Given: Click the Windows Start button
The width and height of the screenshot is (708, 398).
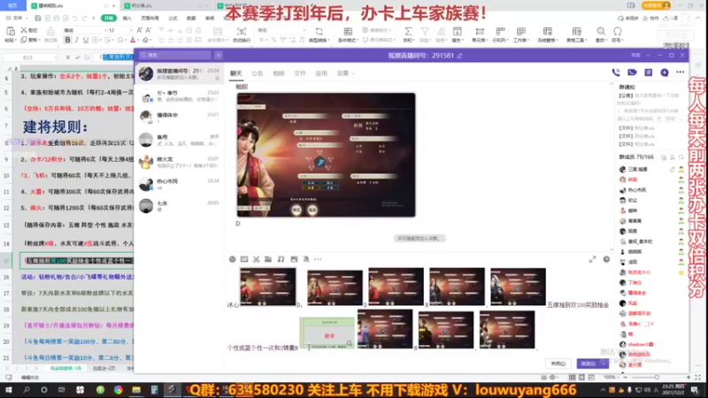Looking at the screenshot, I should pos(9,390).
